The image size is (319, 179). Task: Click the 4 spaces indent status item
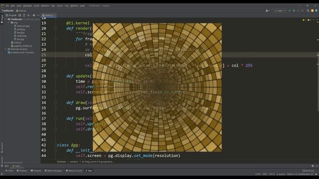click(x=281, y=174)
